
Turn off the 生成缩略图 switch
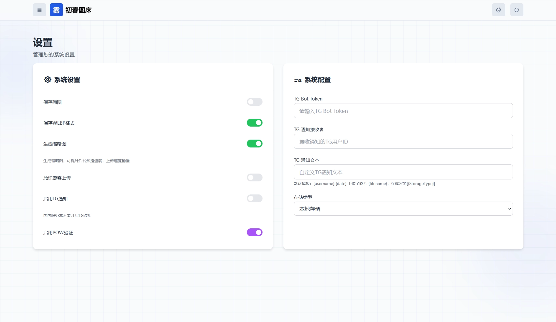pos(254,144)
